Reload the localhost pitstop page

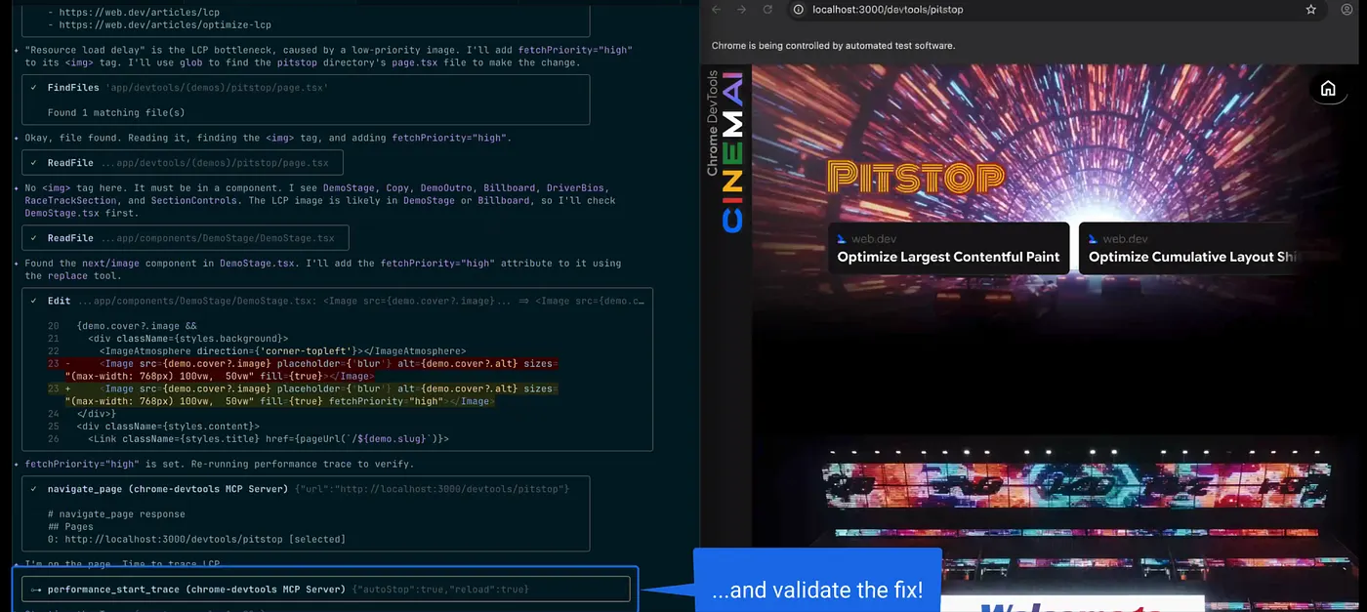[x=767, y=9]
